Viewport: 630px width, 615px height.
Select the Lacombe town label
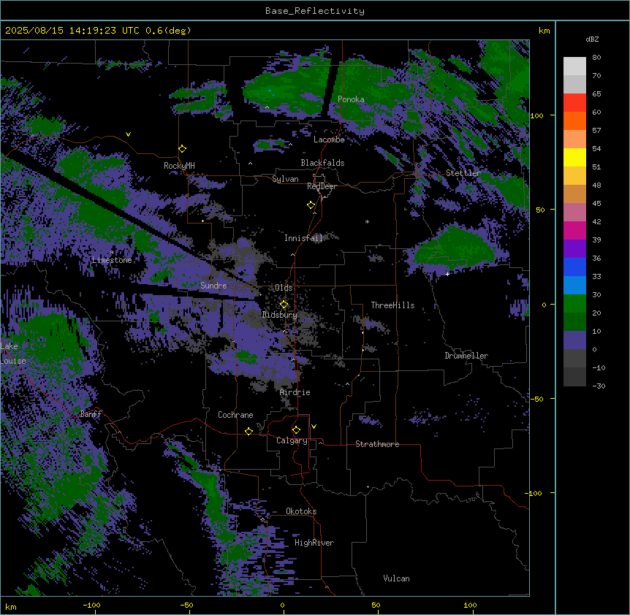(x=329, y=140)
